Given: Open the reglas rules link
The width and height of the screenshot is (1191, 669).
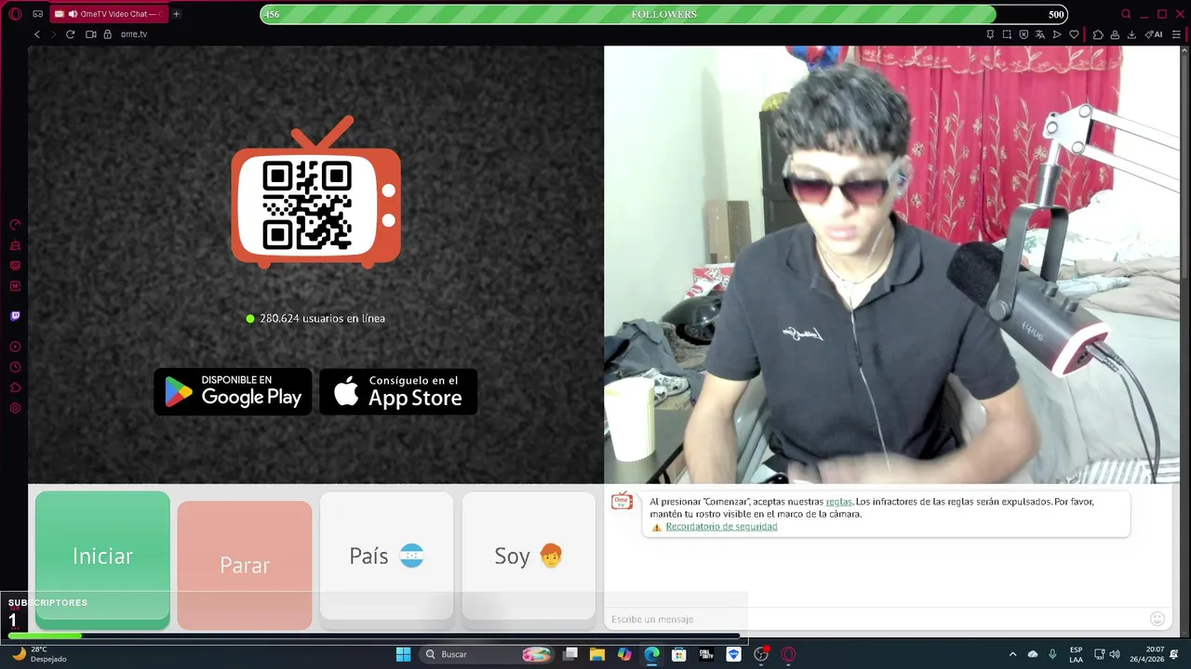Looking at the screenshot, I should (x=838, y=502).
